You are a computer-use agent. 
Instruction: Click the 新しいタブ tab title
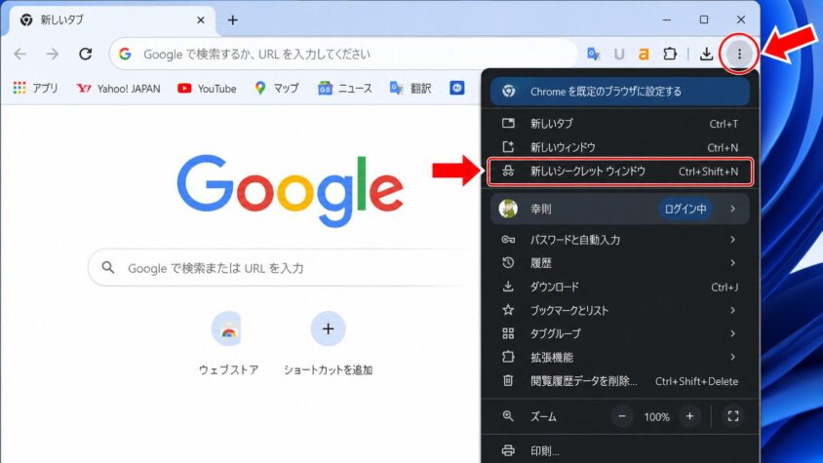[62, 19]
